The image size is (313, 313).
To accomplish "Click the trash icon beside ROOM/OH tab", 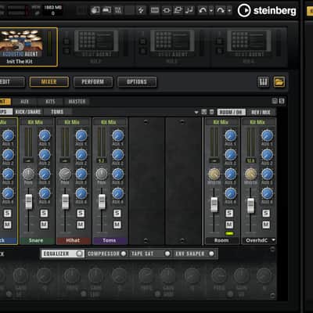I will pos(211,112).
